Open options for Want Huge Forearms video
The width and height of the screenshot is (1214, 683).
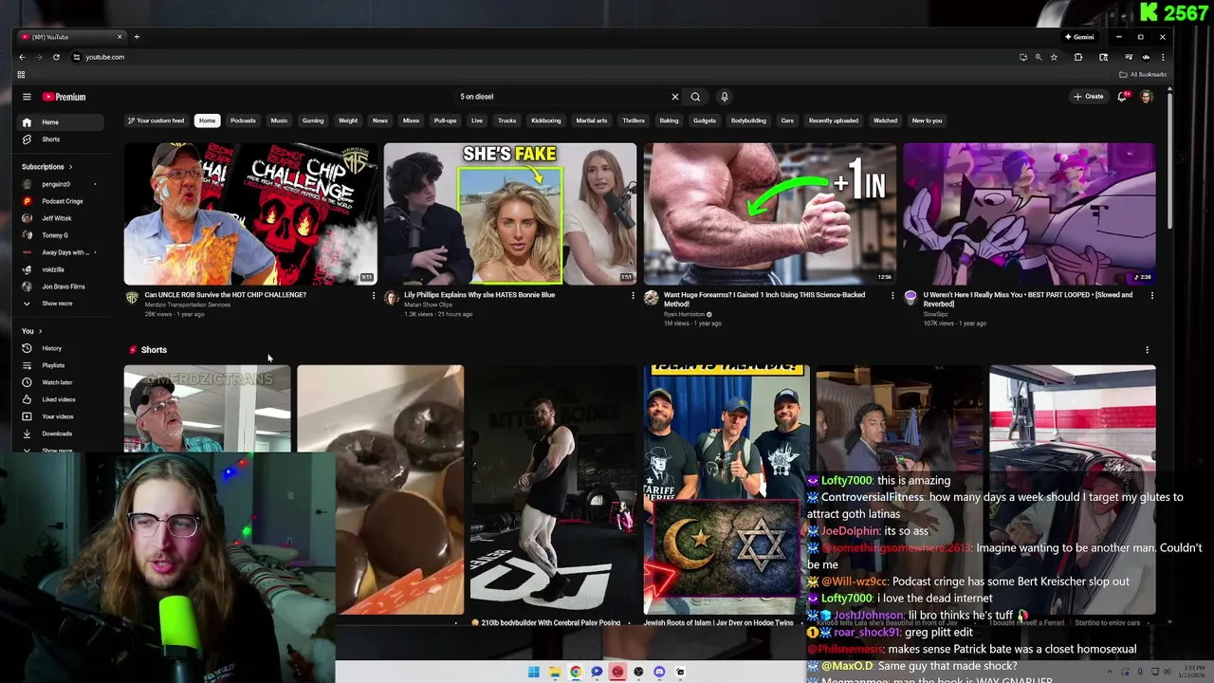pyautogui.click(x=892, y=295)
